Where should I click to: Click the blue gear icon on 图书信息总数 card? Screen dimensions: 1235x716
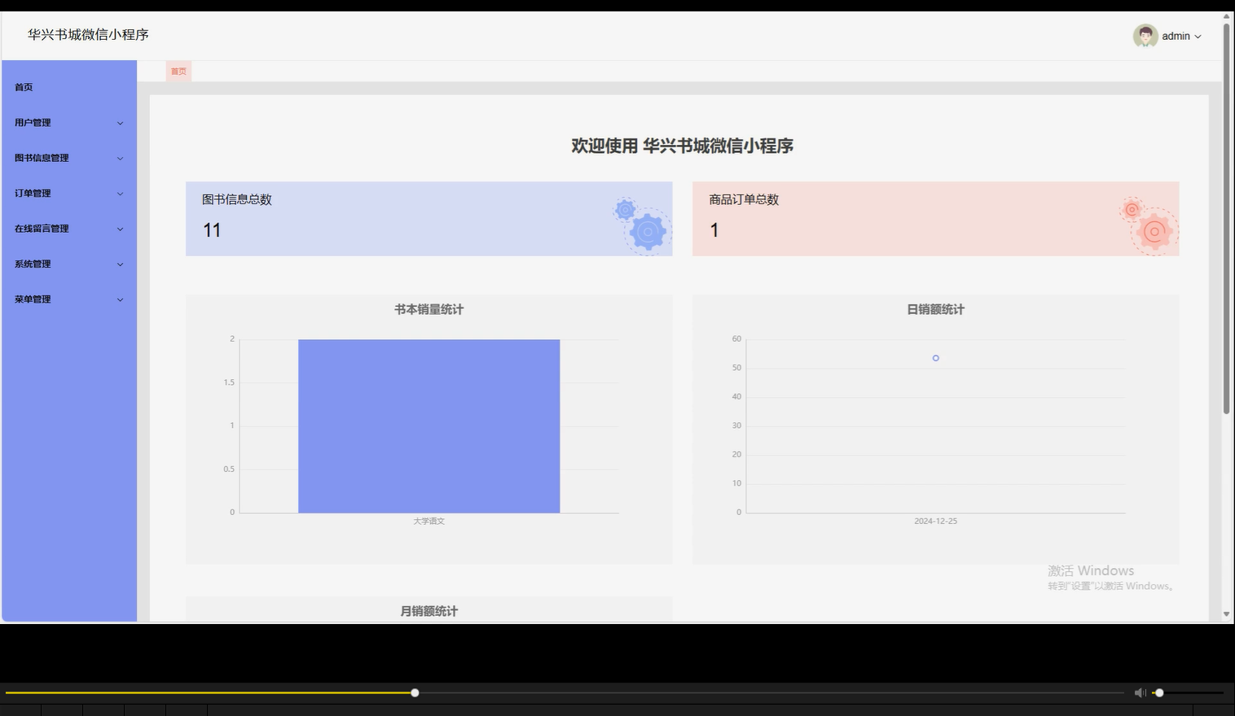click(x=641, y=225)
